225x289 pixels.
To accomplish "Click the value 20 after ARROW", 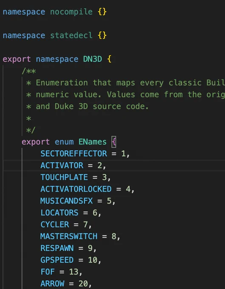I will pos(83,283).
